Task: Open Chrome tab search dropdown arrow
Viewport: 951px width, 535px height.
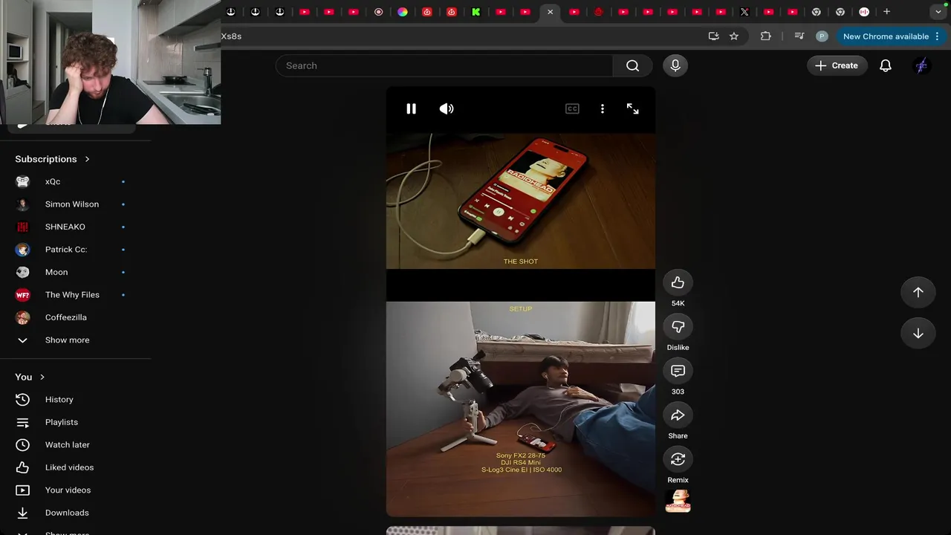Action: click(939, 12)
